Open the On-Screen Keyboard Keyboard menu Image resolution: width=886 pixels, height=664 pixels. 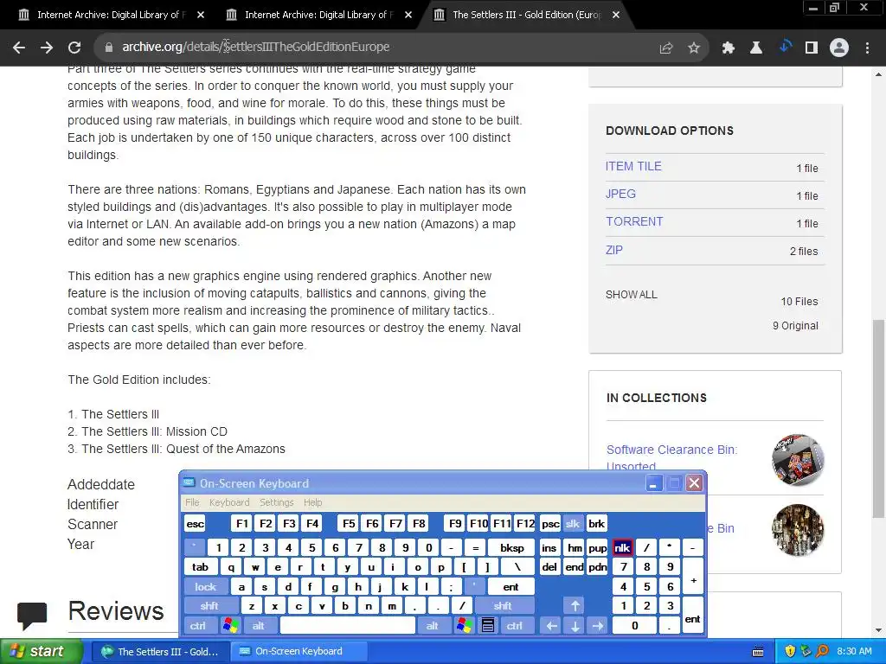(x=228, y=502)
